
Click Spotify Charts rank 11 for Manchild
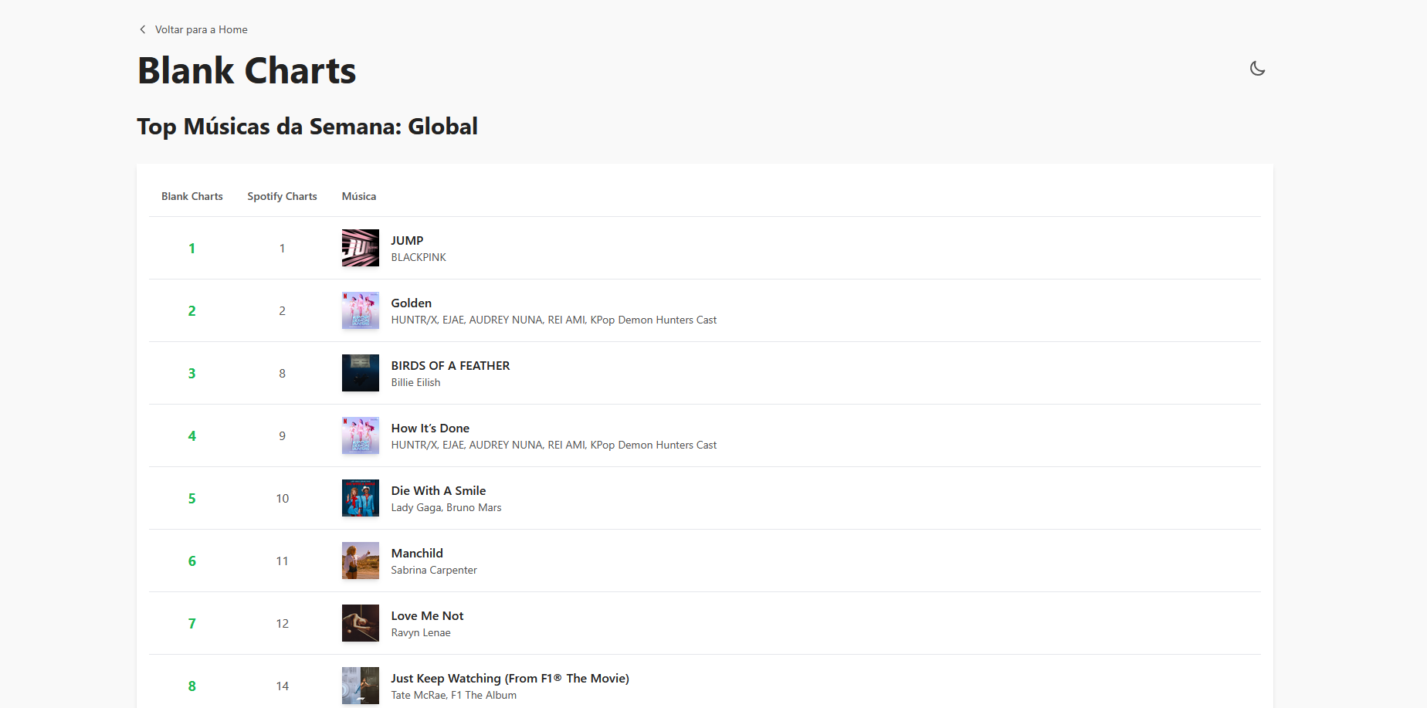(283, 561)
